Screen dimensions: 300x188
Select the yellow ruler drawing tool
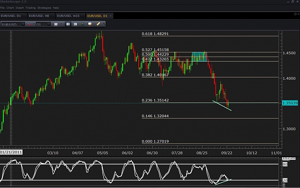[x=98, y=24]
